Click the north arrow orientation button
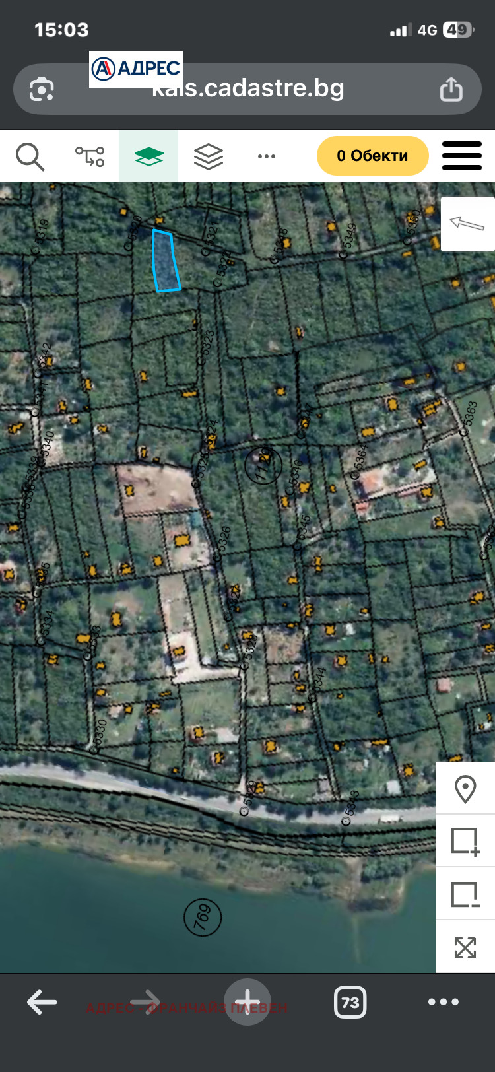495x1072 pixels. tap(467, 224)
